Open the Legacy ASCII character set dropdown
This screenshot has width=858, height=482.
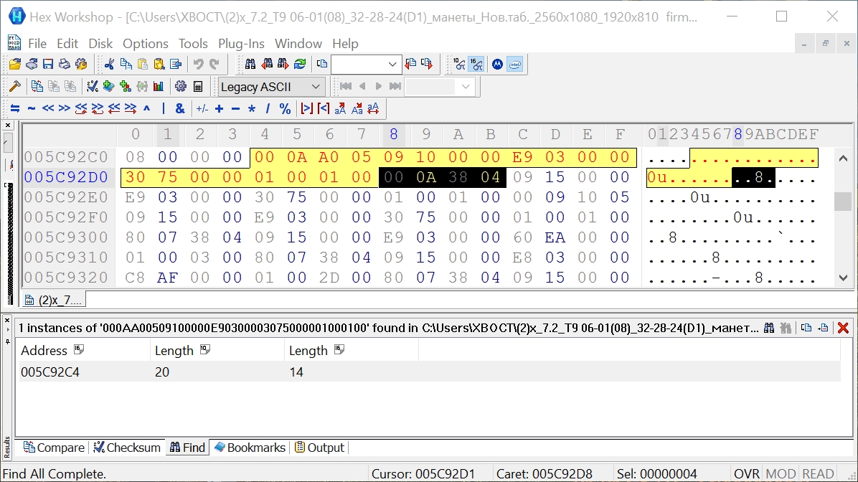tap(316, 87)
